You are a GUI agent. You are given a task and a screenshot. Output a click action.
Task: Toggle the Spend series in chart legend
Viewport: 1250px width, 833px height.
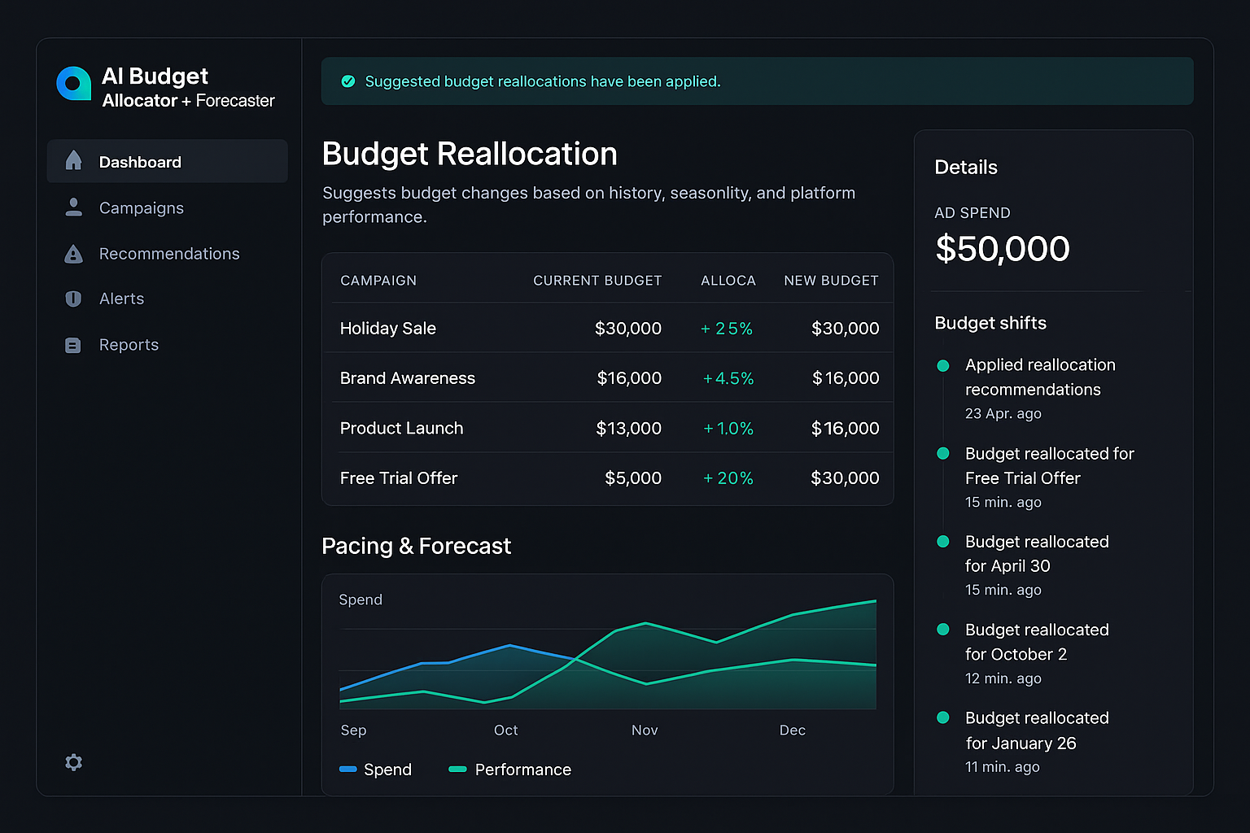(375, 769)
